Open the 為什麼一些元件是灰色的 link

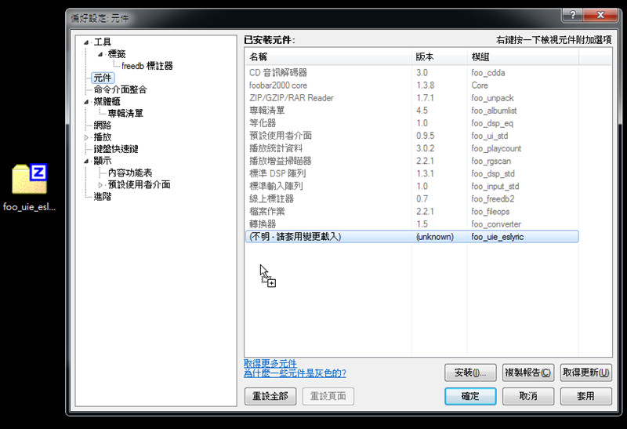tap(295, 373)
